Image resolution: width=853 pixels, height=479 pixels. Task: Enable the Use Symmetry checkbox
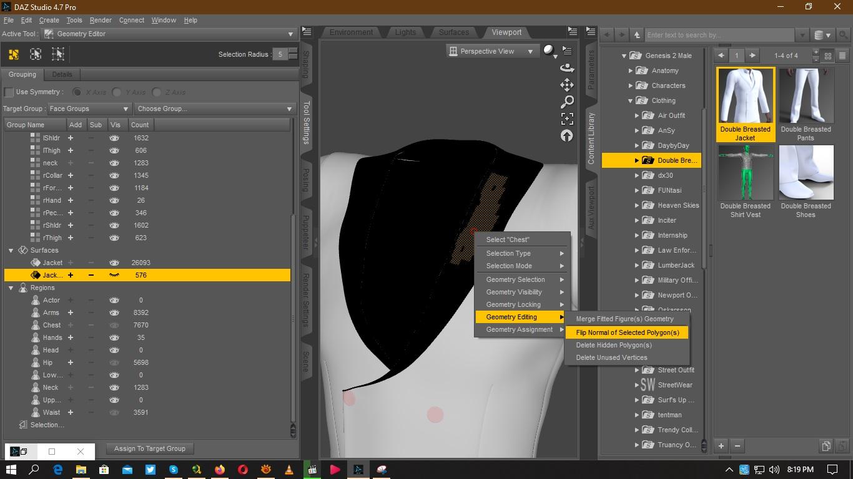click(x=9, y=92)
